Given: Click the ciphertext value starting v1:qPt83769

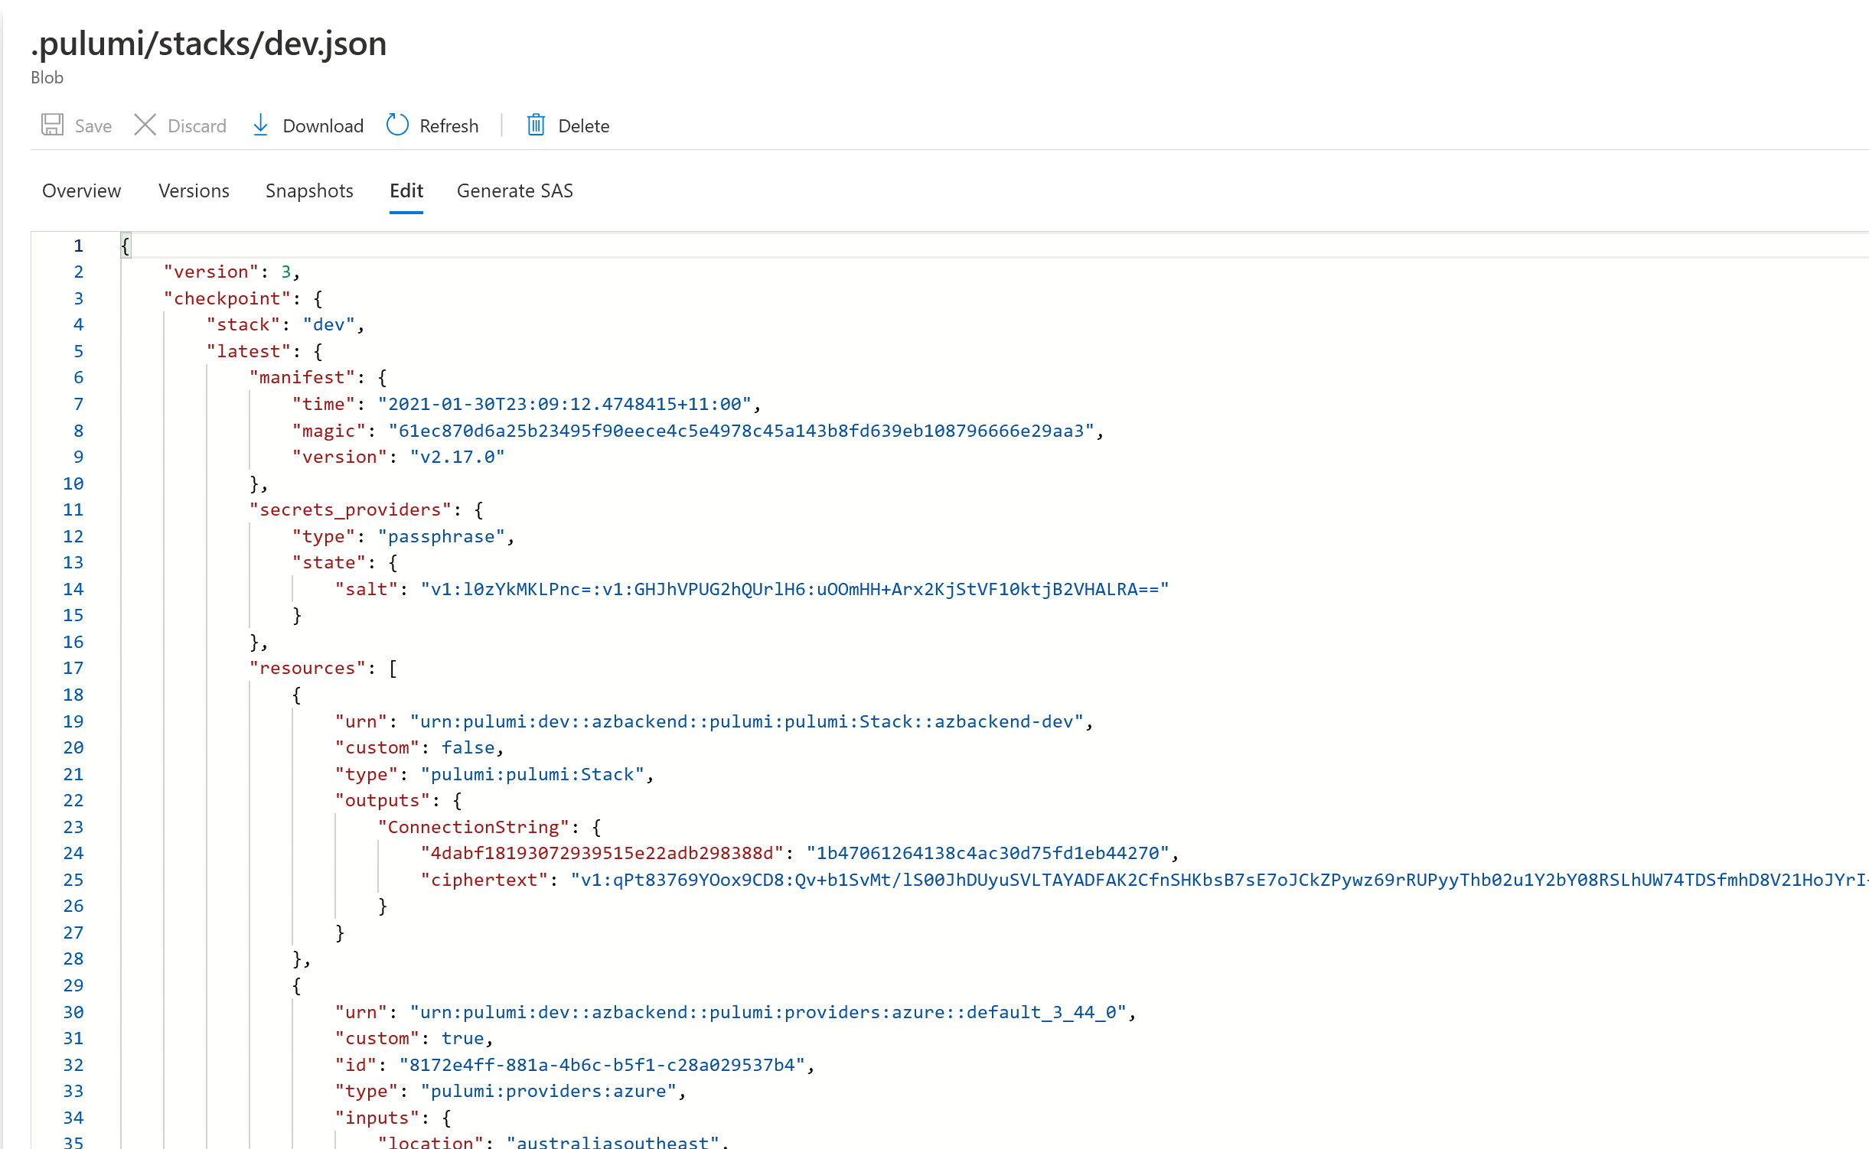Looking at the screenshot, I should click(1220, 880).
